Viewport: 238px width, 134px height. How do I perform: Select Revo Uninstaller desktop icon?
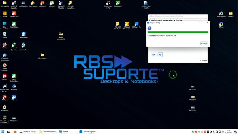tap(23, 47)
